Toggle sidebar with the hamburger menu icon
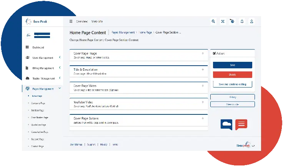This screenshot has height=167, width=283. coord(71,21)
